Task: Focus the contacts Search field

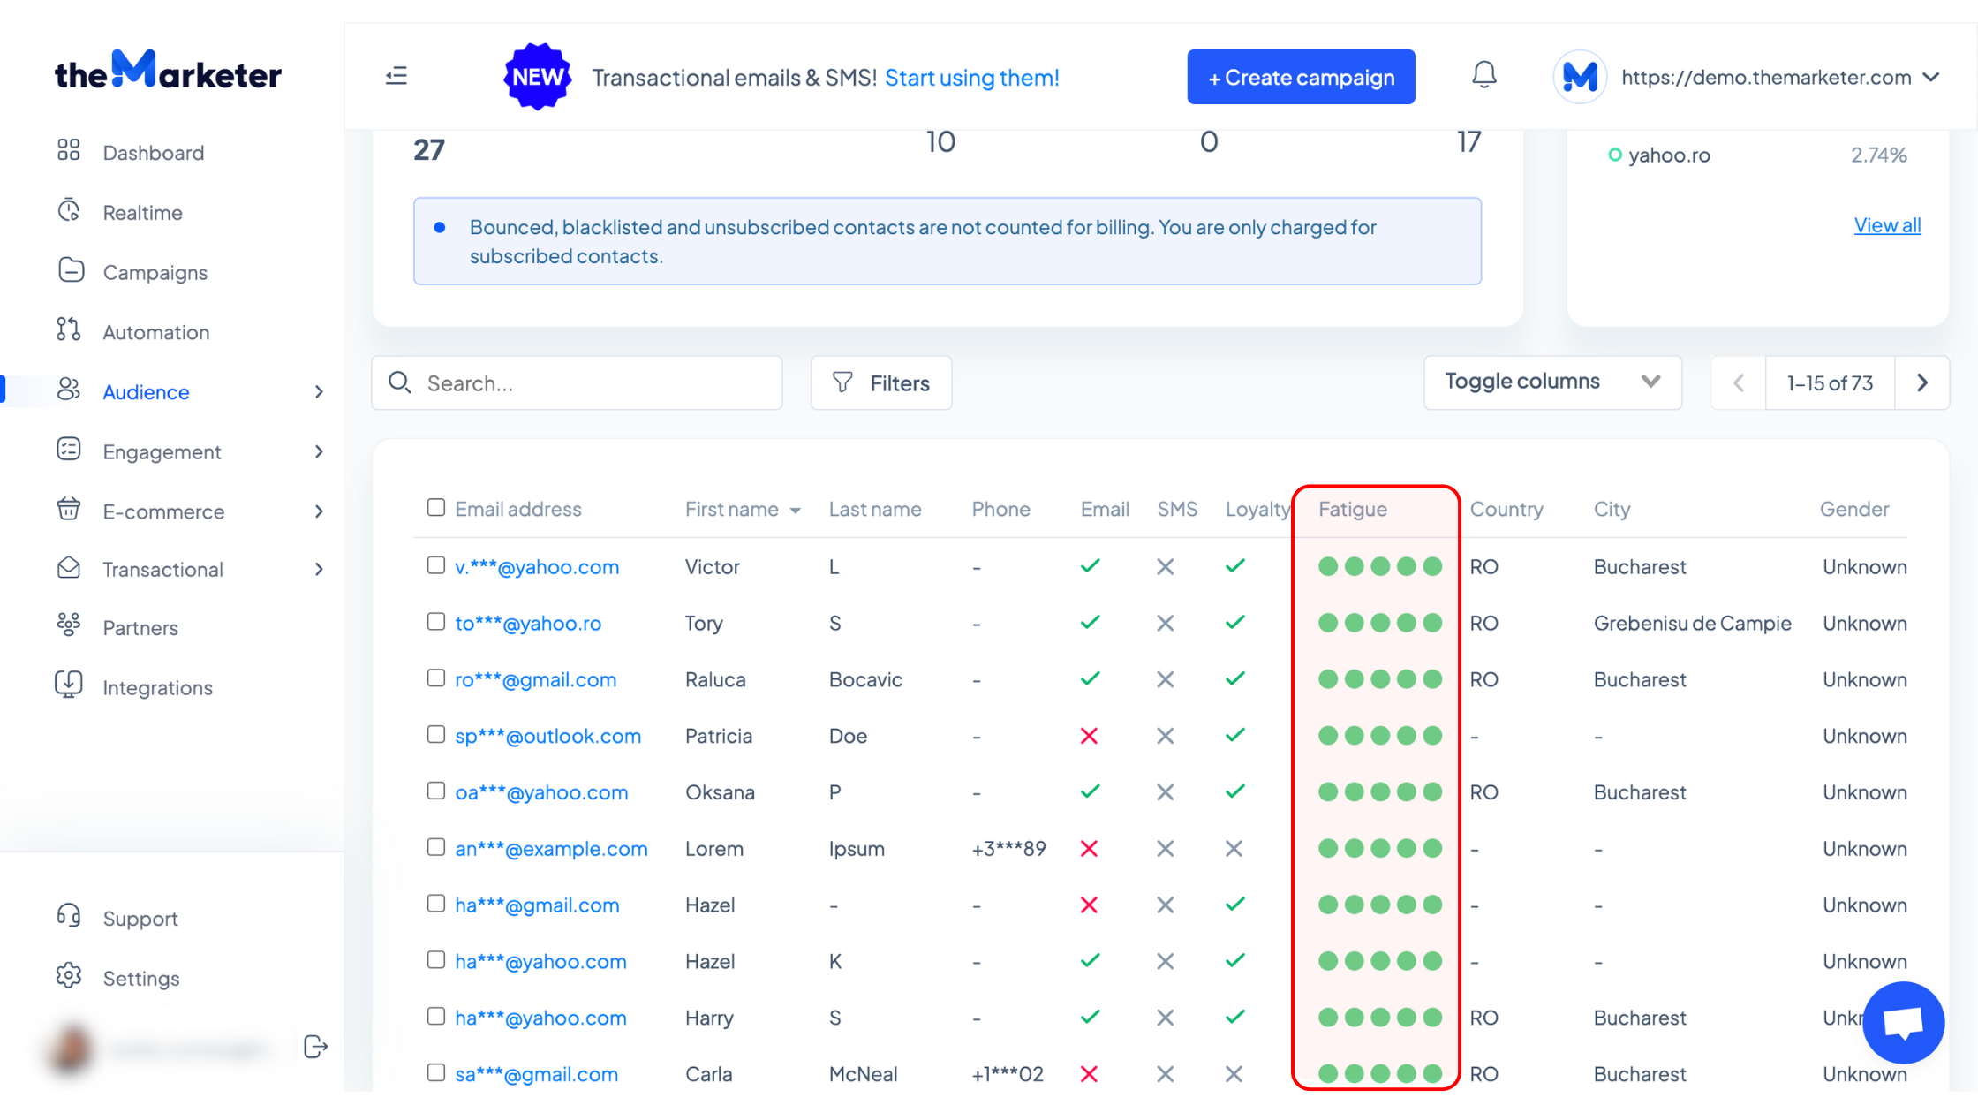Action: tap(577, 382)
